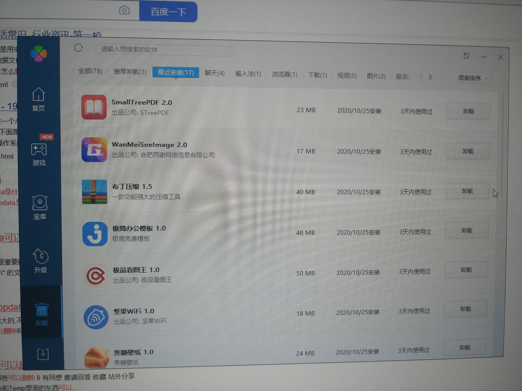Click the 一款功能强大的压缩工具 description
Image resolution: width=522 pixels, height=391 pixels.
pyautogui.click(x=146, y=197)
